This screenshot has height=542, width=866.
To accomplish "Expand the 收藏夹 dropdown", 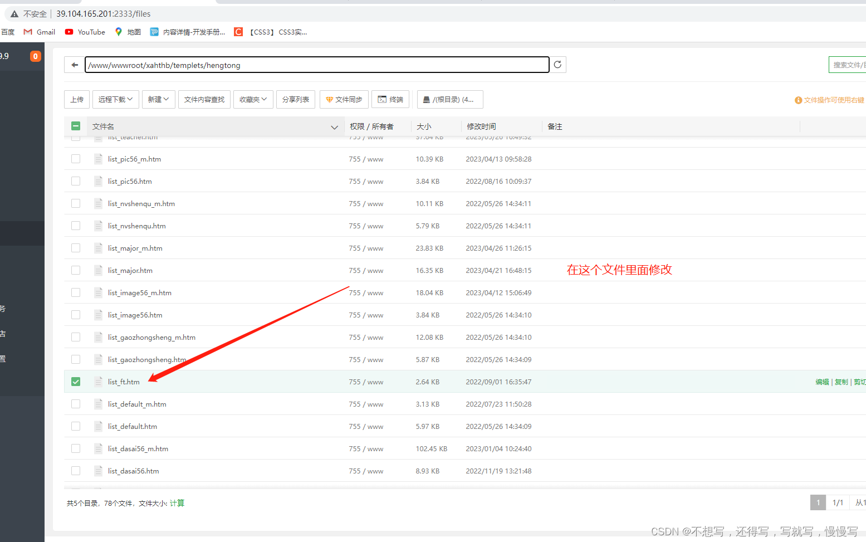I will [x=253, y=99].
